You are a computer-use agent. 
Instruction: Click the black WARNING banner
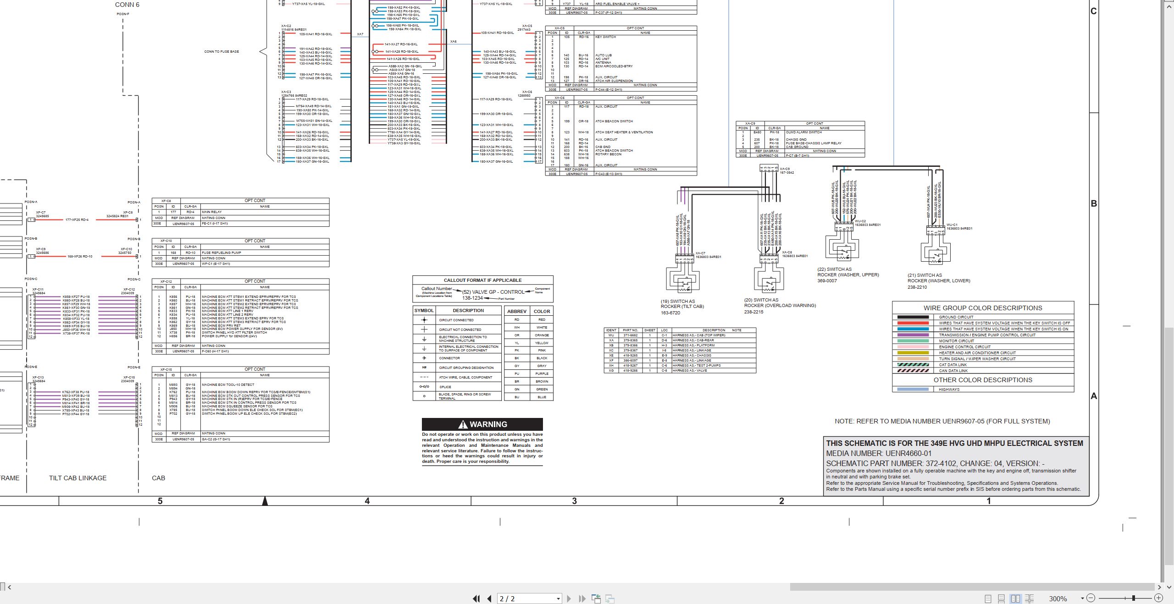[x=482, y=424]
